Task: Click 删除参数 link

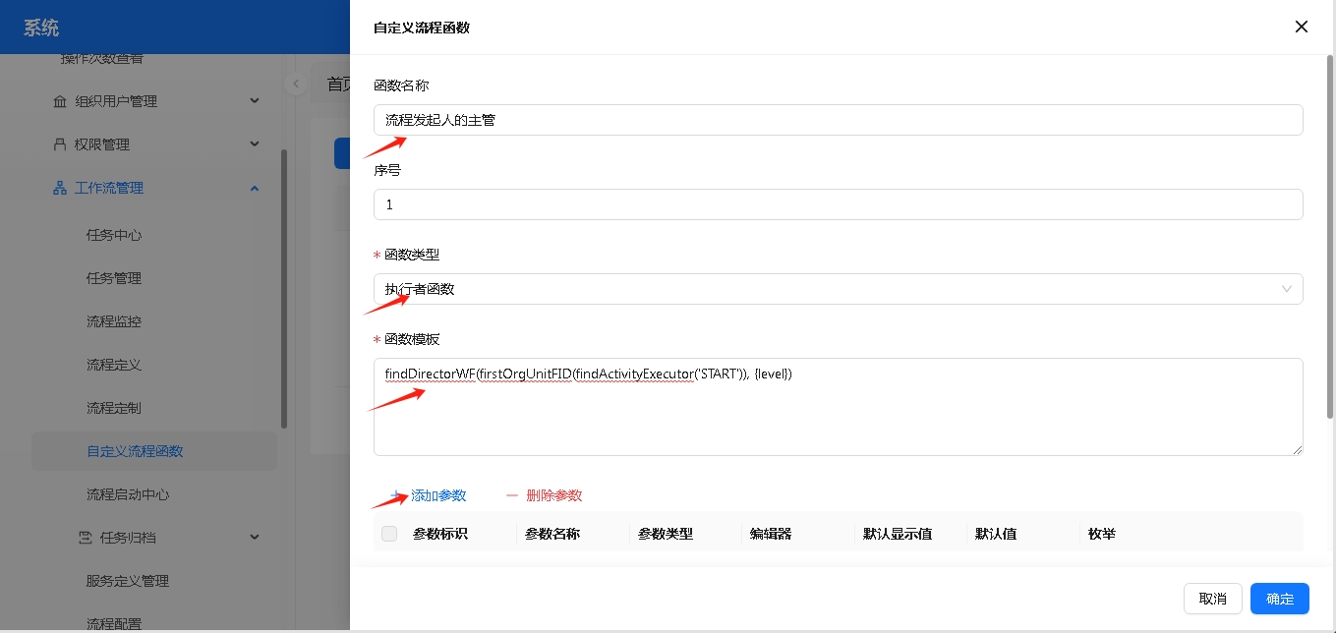Action: [x=544, y=495]
